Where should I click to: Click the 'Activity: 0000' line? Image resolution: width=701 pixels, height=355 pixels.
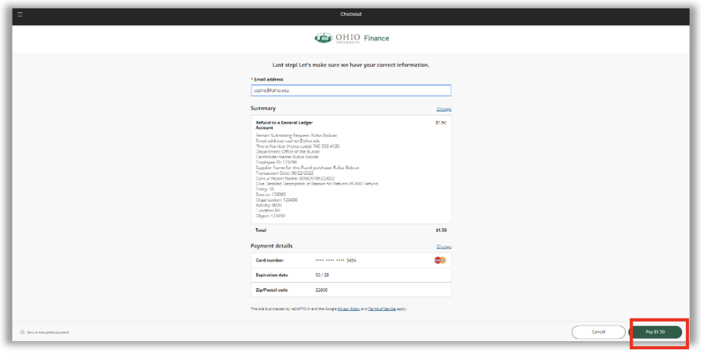click(x=269, y=206)
